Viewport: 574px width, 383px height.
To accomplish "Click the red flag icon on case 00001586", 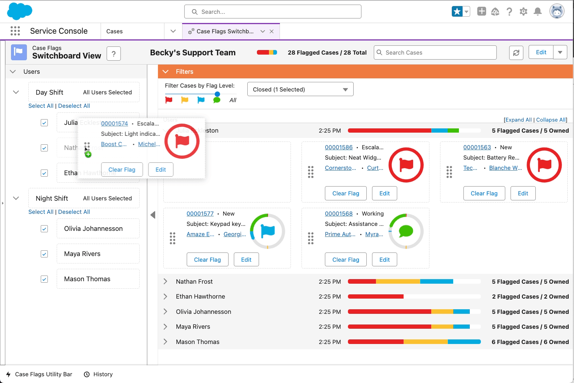I will coord(406,165).
